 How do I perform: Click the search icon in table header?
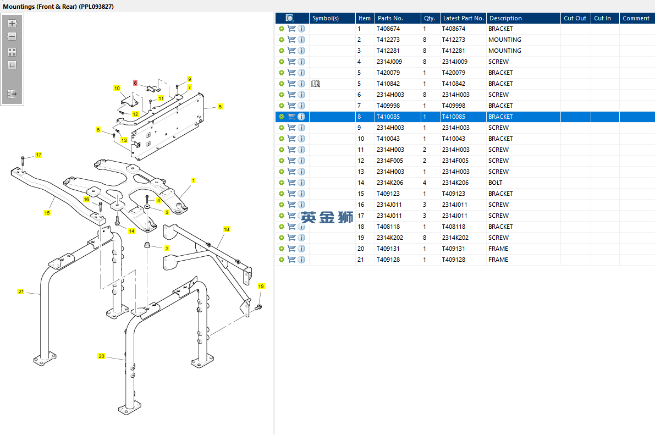click(x=290, y=18)
